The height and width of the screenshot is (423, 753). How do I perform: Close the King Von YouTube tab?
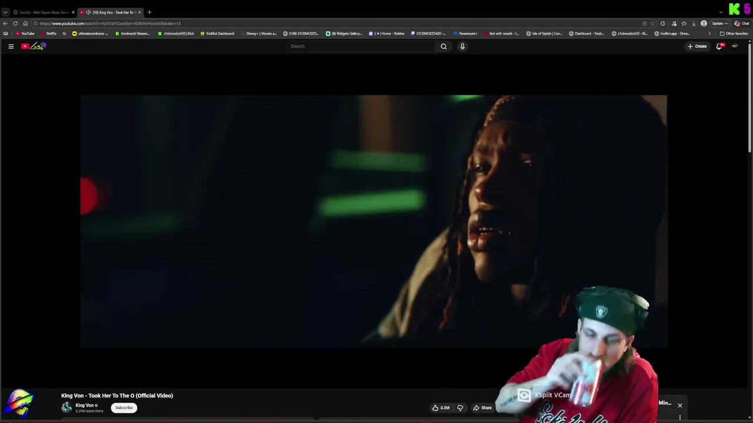point(139,12)
